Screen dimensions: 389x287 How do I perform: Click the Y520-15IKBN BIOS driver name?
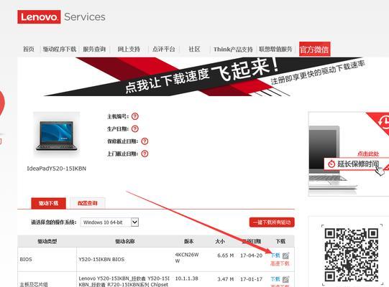(x=101, y=259)
